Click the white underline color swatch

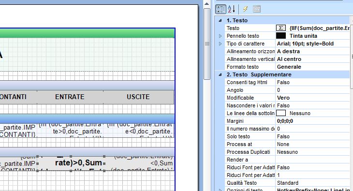[x=281, y=113]
